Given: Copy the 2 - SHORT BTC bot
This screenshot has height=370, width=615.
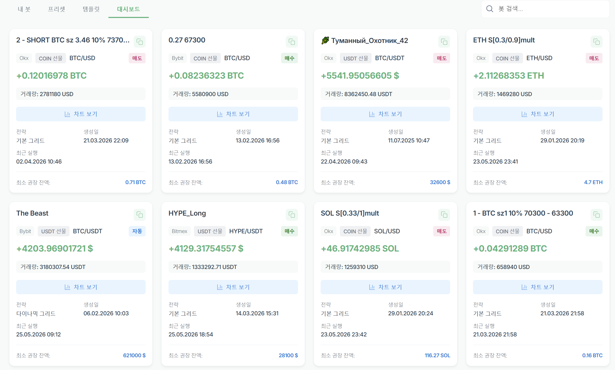Looking at the screenshot, I should (x=140, y=42).
